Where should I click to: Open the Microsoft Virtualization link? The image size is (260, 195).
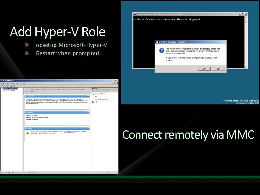pos(32,119)
